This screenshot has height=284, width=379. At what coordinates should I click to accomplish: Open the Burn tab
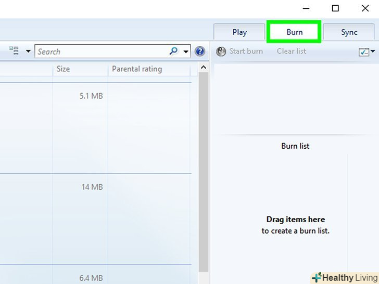[x=294, y=32]
